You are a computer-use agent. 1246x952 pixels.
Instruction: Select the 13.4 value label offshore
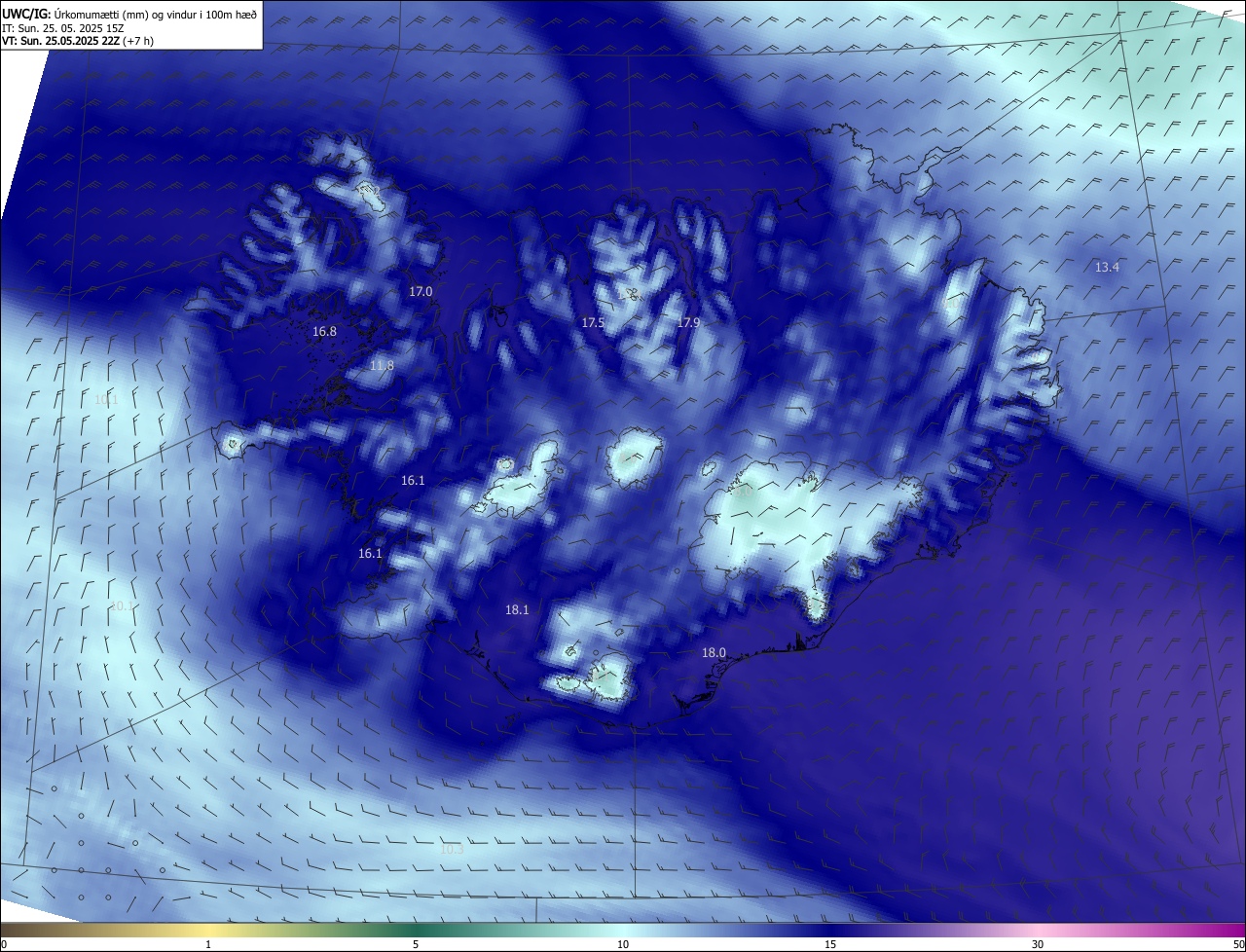coord(1107,267)
